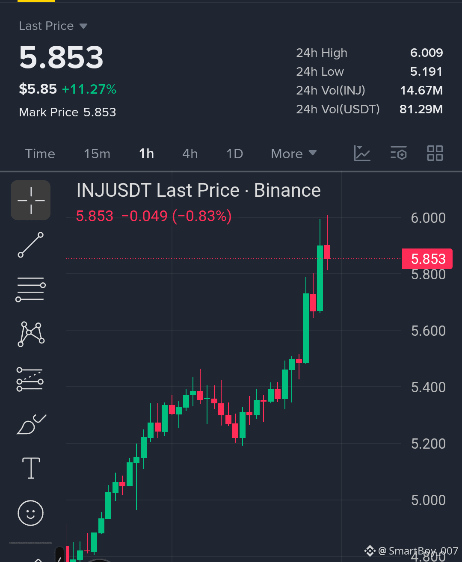
Task: Click the $5.85 USD price text
Action: [x=38, y=89]
